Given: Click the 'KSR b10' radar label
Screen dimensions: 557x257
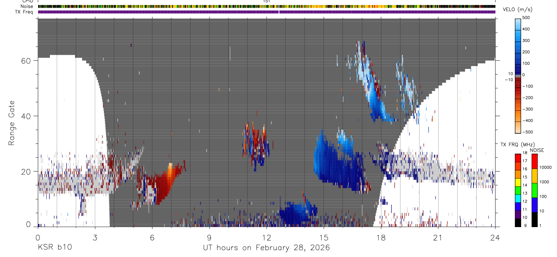Looking at the screenshot, I should click(x=54, y=247).
